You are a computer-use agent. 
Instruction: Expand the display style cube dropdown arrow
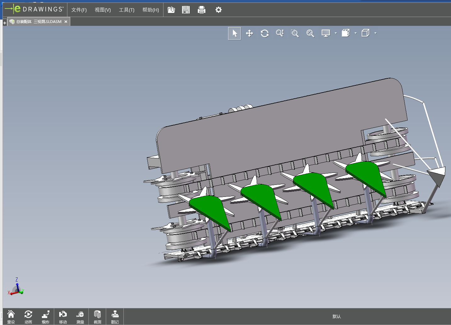pyautogui.click(x=375, y=33)
